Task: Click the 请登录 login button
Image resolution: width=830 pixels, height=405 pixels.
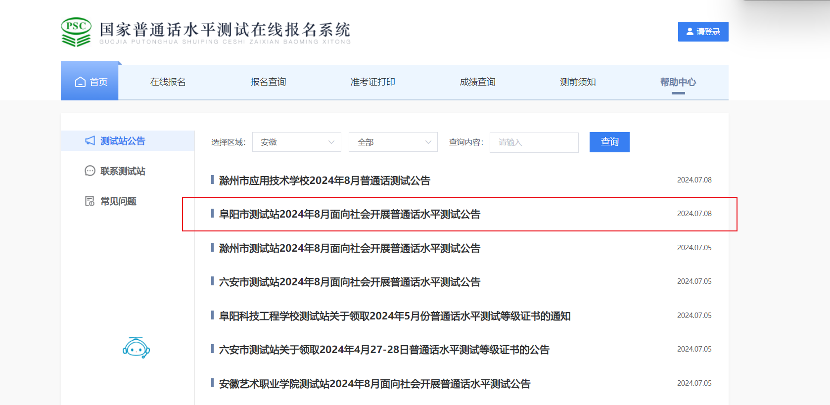Action: 703,32
